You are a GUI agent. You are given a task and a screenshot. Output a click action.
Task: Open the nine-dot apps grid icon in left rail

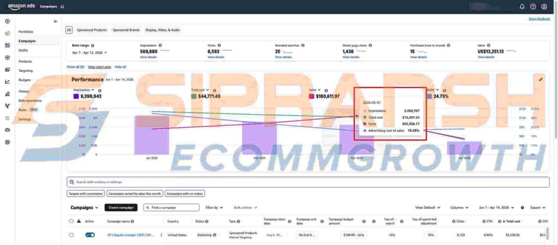[8, 118]
